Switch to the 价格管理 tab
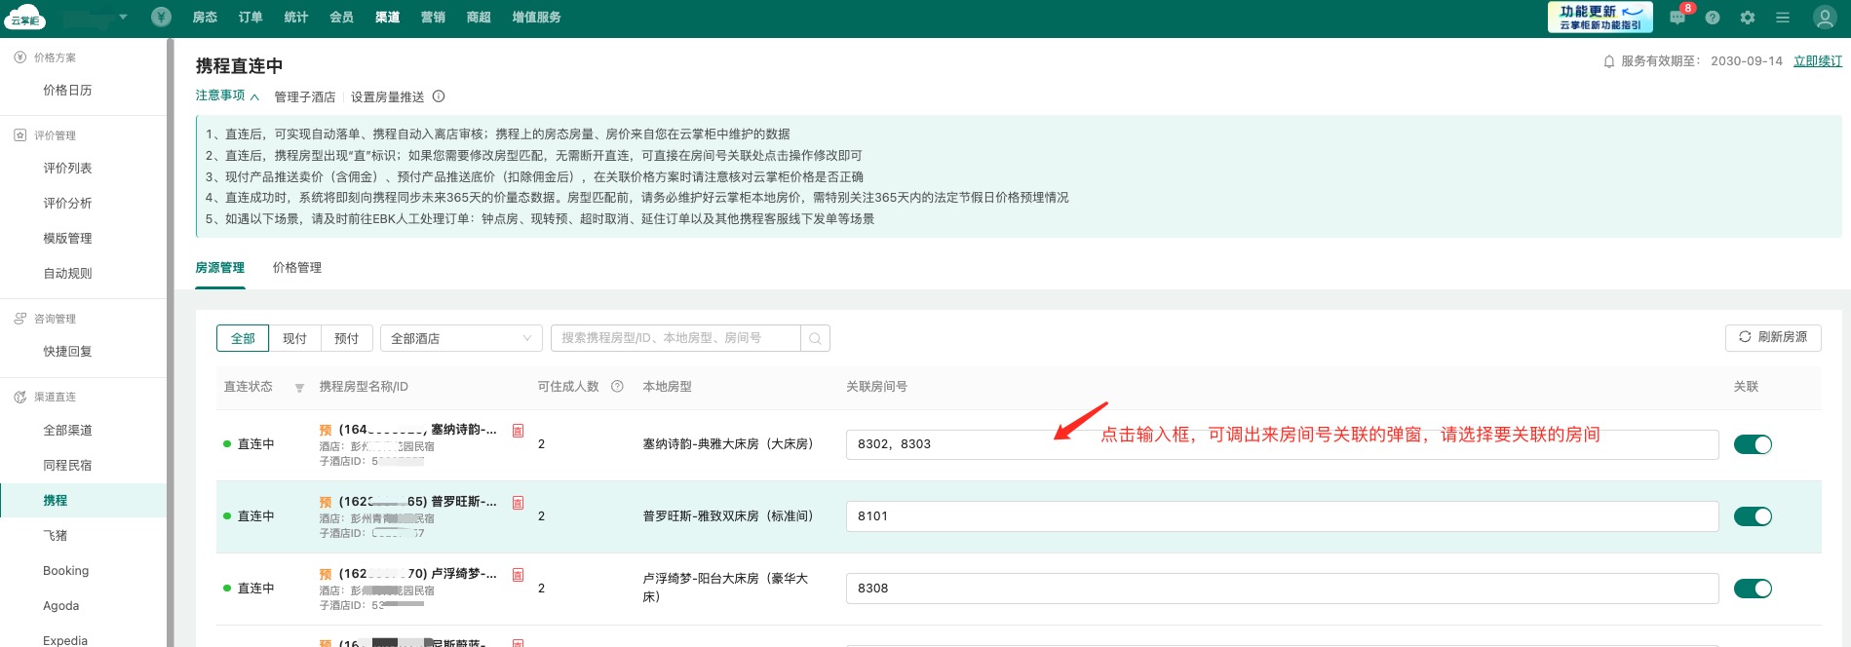 click(x=297, y=268)
